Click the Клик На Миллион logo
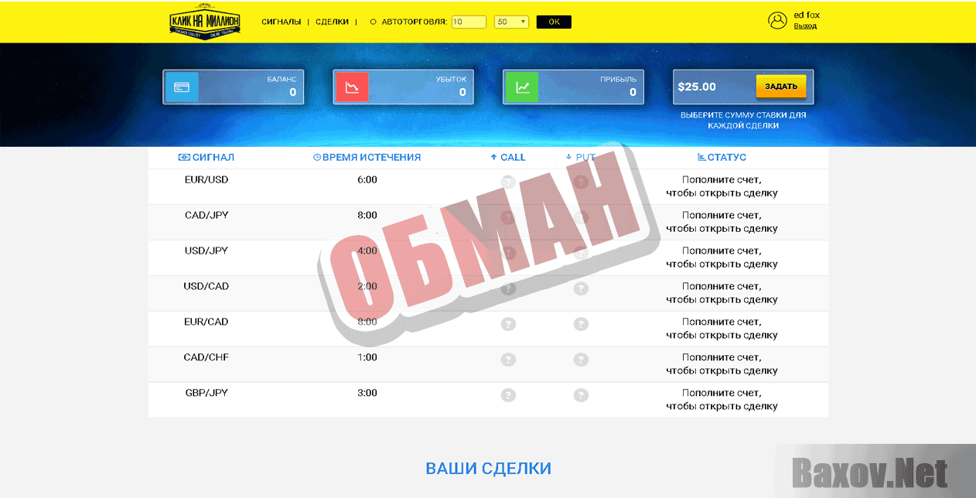This screenshot has height=498, width=976. click(x=204, y=22)
